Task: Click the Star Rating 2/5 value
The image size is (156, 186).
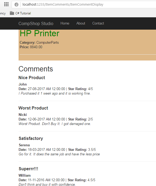Action: point(90,119)
